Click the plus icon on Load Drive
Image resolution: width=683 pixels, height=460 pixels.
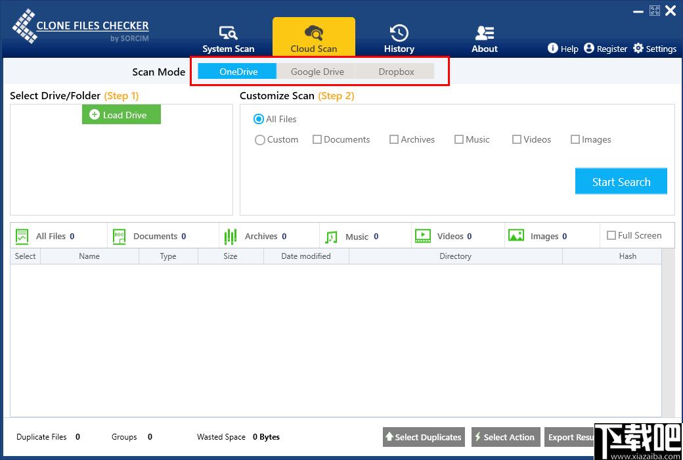[95, 115]
